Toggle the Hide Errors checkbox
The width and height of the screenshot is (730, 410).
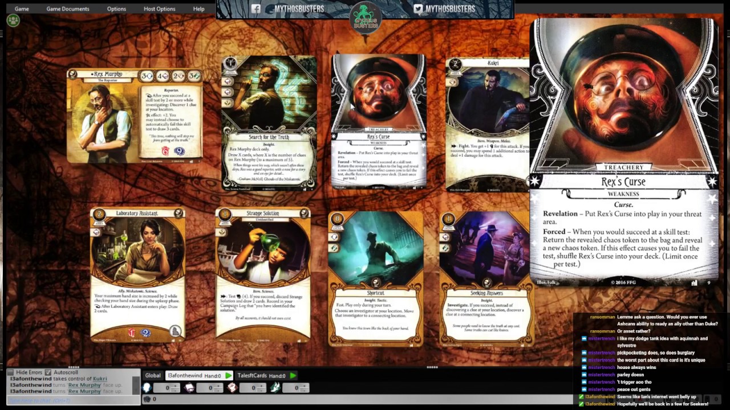pos(10,372)
